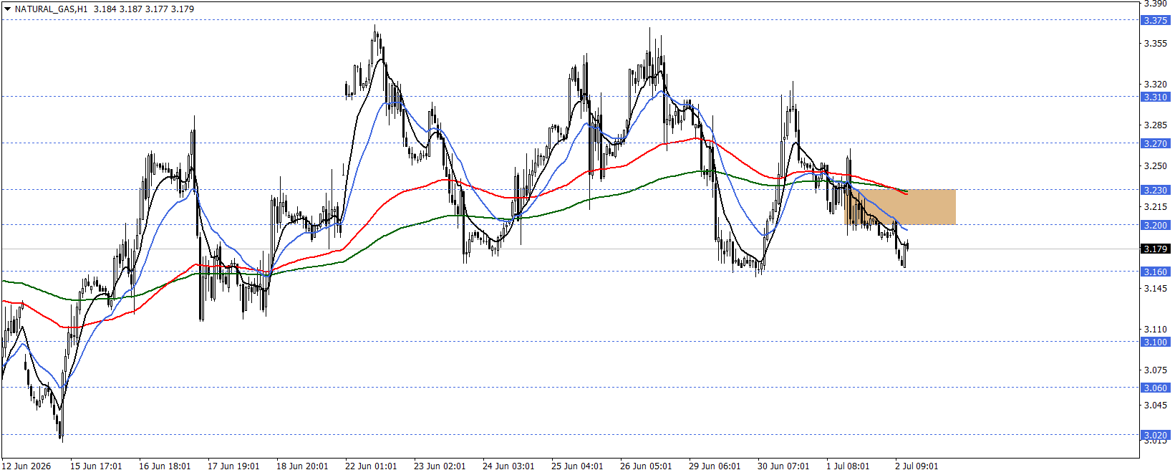The height and width of the screenshot is (475, 1175).
Task: Click the 3.200 level price tag
Action: [x=1155, y=225]
